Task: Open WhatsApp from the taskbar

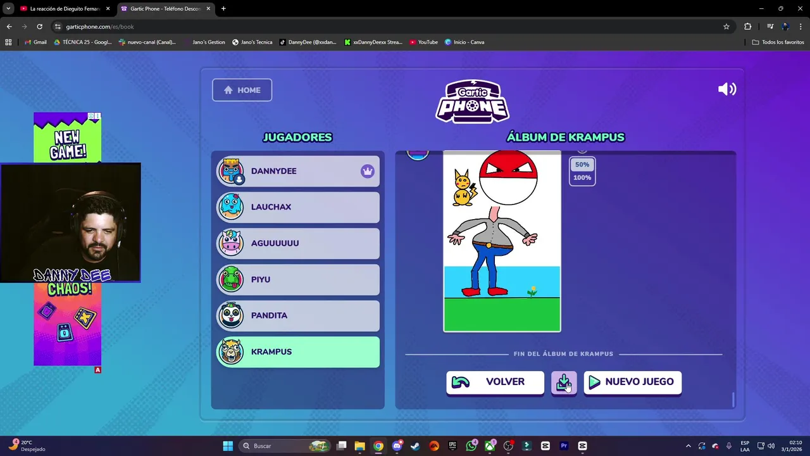Action: tap(471, 446)
